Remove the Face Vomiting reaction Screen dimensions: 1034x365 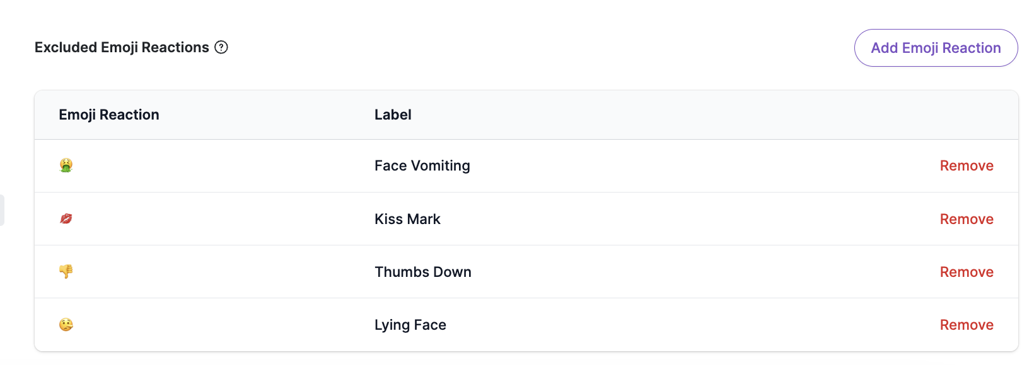(967, 166)
